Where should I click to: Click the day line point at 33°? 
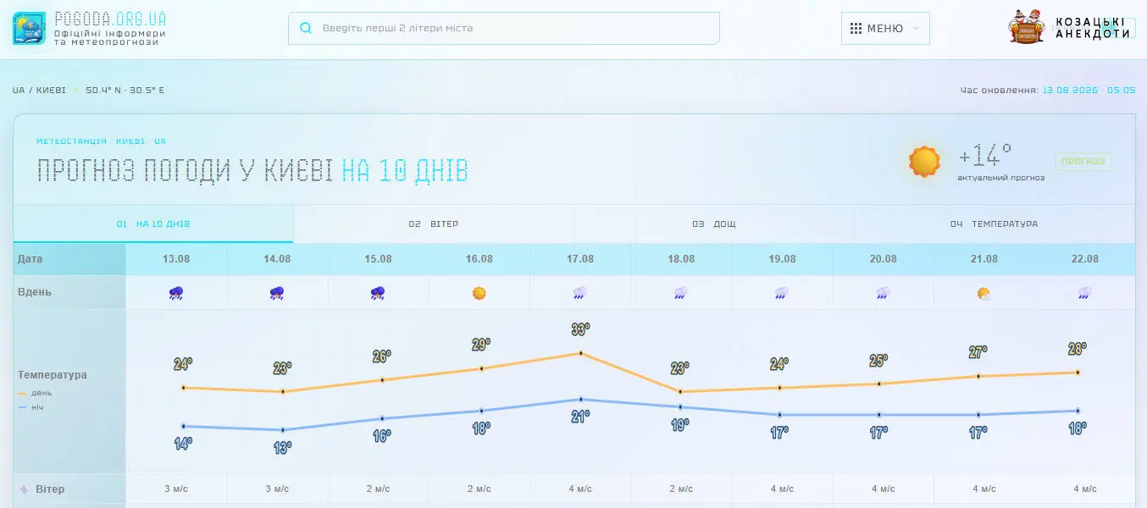pos(580,353)
